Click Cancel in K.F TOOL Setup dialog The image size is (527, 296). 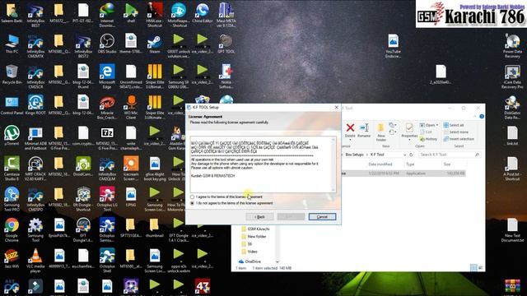point(322,217)
